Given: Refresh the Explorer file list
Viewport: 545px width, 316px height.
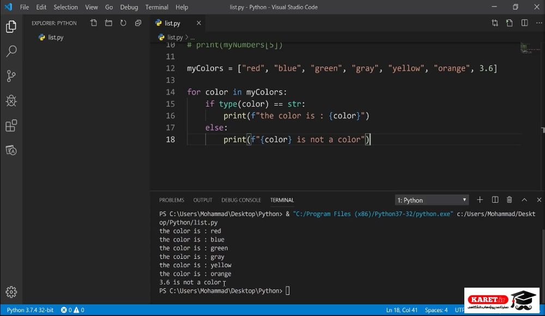Looking at the screenshot, I should tap(123, 23).
